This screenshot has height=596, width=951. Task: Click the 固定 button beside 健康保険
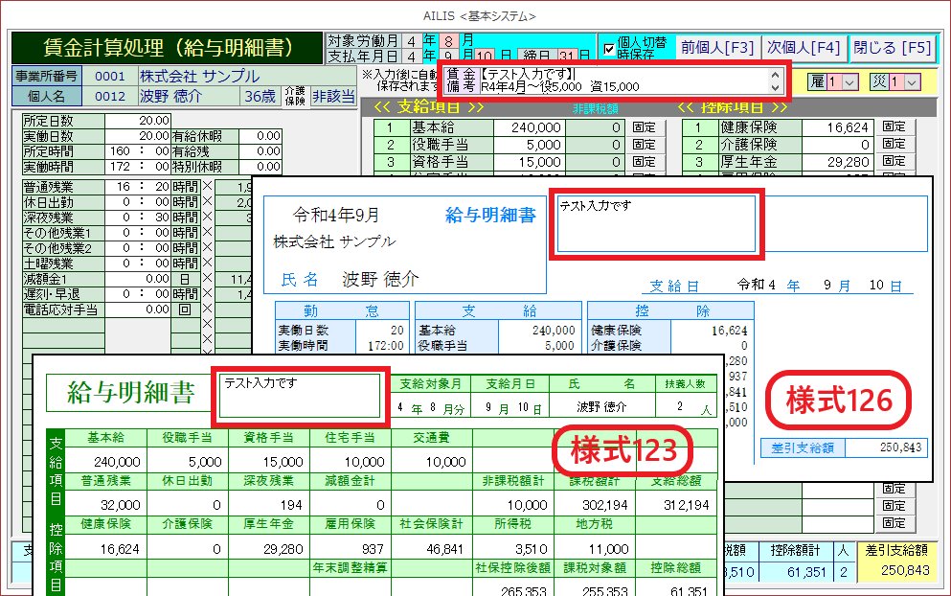(x=895, y=126)
